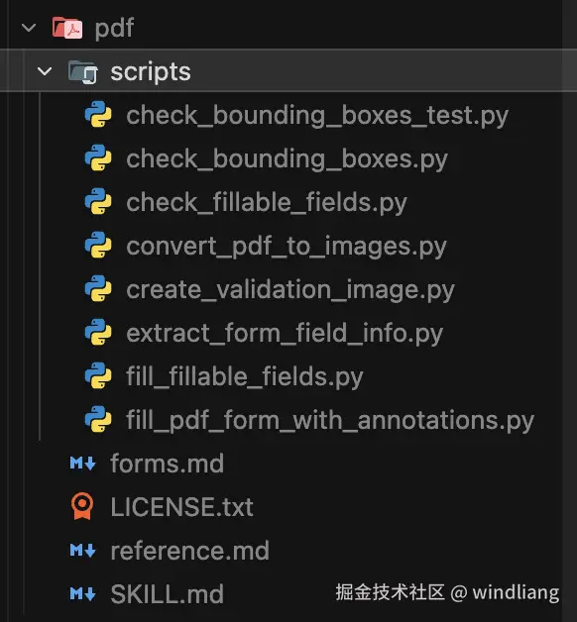Click Python icon beside check_bounding_boxes.py
This screenshot has width=577, height=622.
pyautogui.click(x=98, y=158)
